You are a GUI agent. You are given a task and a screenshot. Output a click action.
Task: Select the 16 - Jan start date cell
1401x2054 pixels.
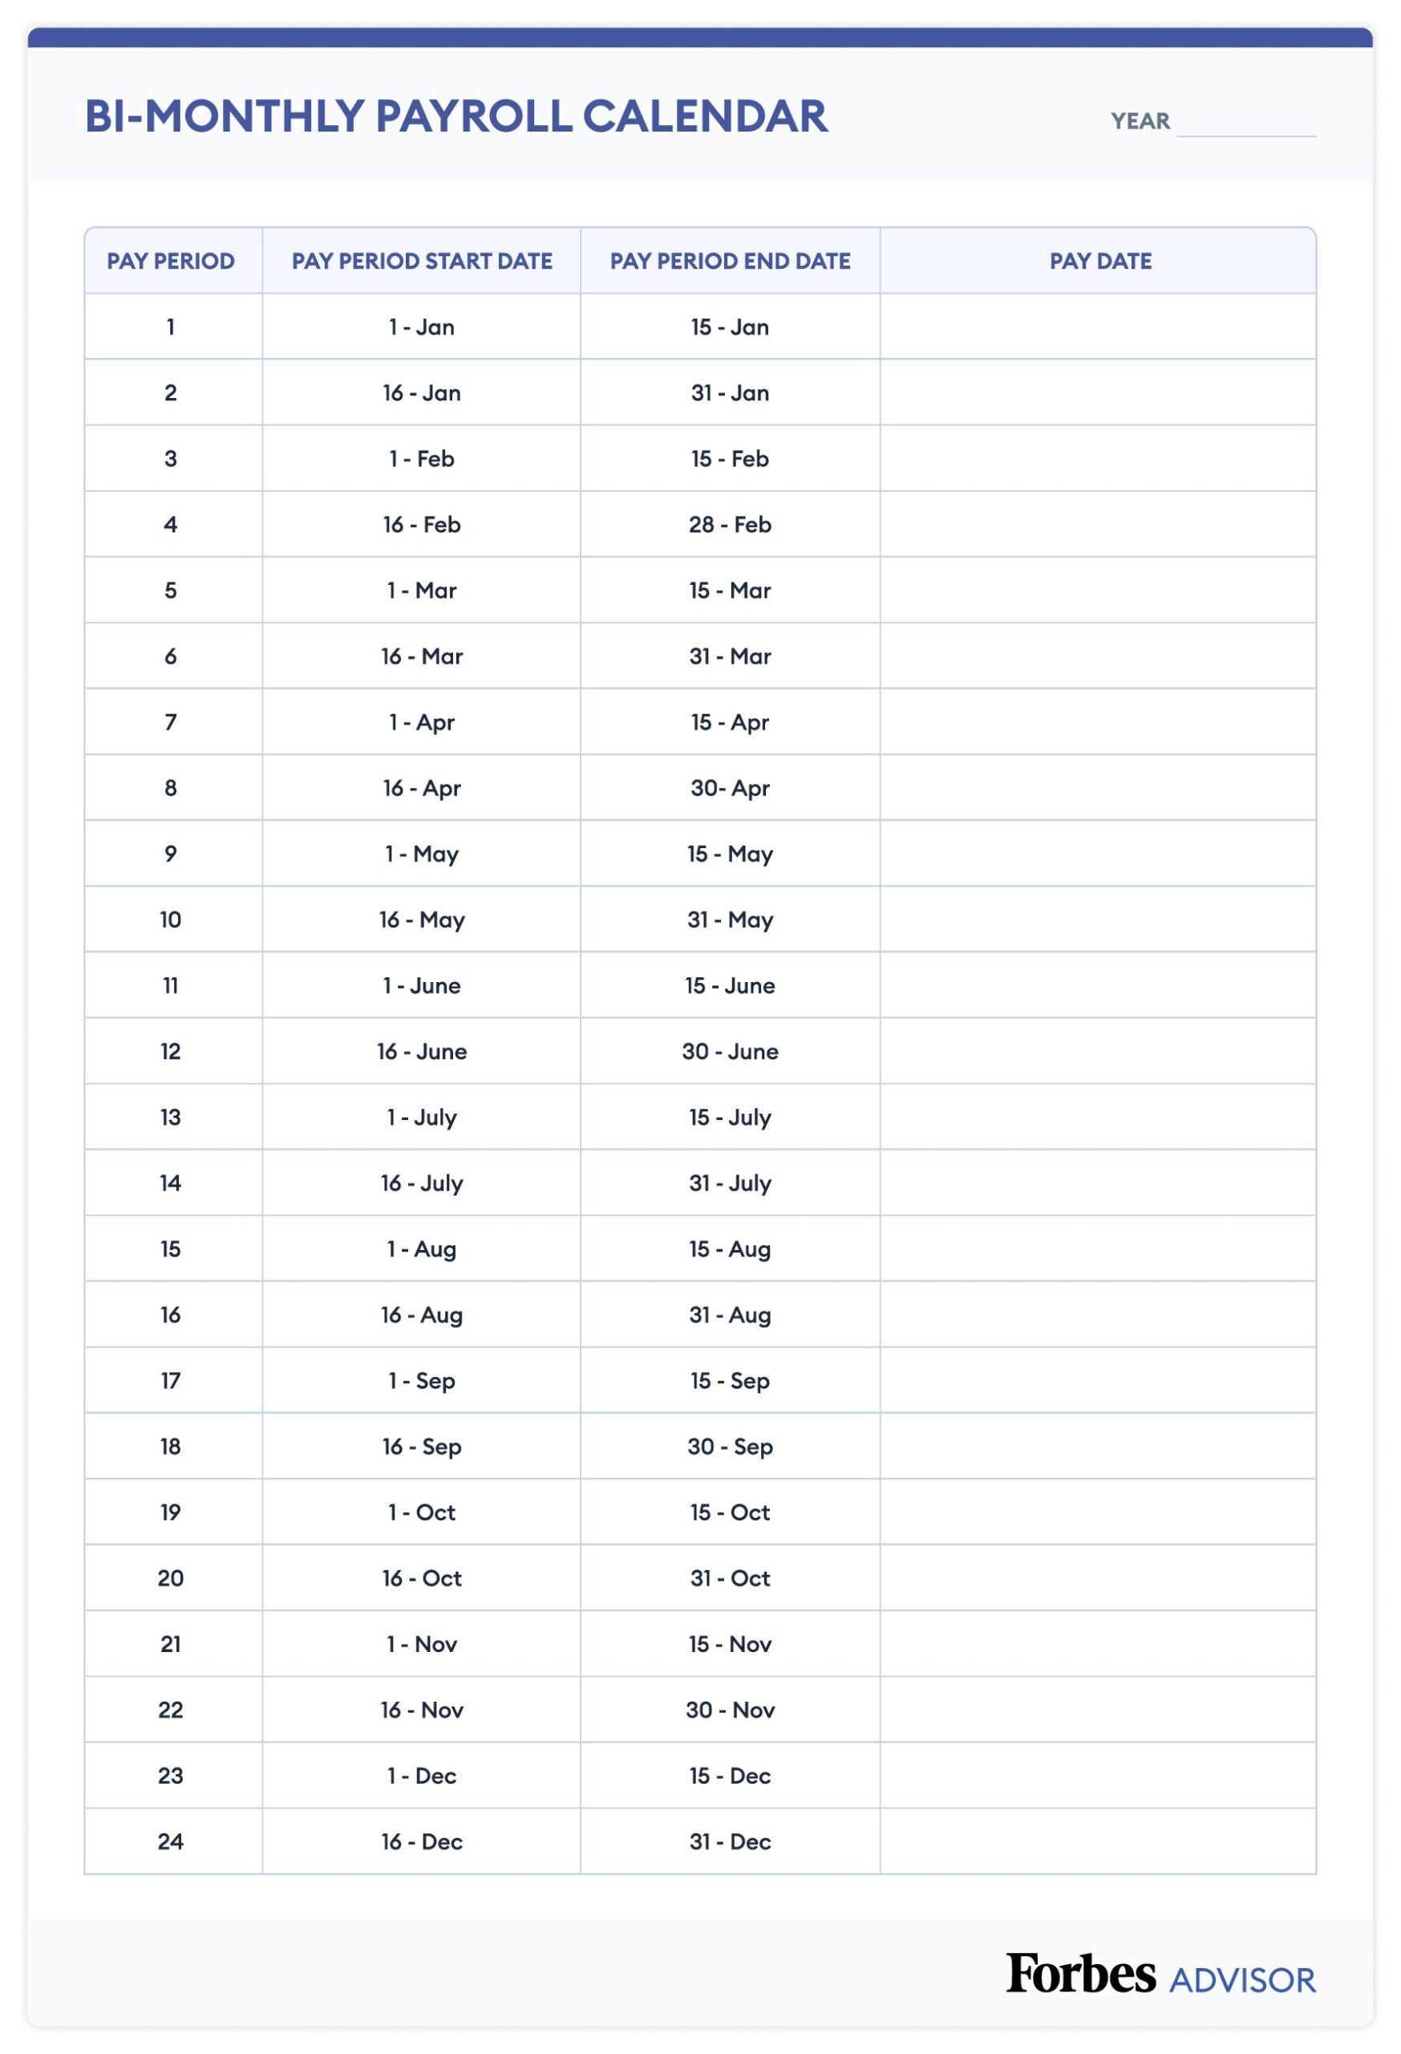[x=421, y=393]
